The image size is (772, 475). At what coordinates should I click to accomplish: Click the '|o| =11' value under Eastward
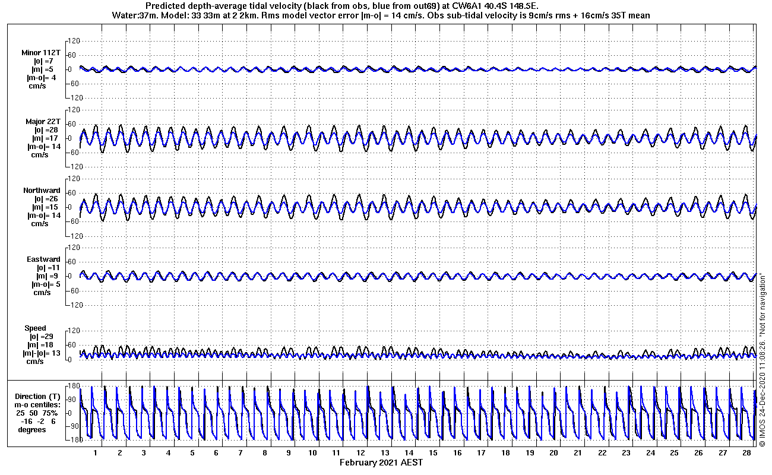pos(48,268)
